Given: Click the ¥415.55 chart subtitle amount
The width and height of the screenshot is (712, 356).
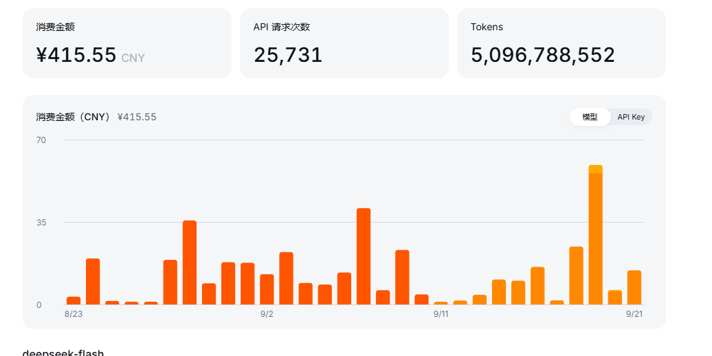Looking at the screenshot, I should point(137,117).
